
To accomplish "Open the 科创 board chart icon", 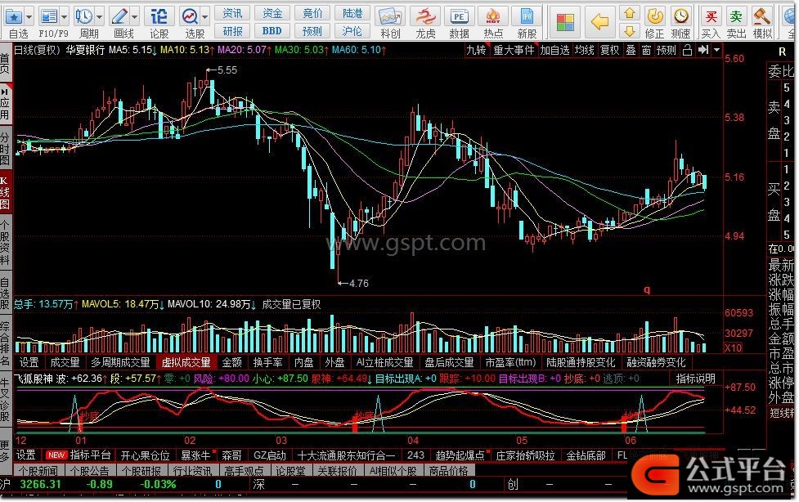I will coord(390,17).
